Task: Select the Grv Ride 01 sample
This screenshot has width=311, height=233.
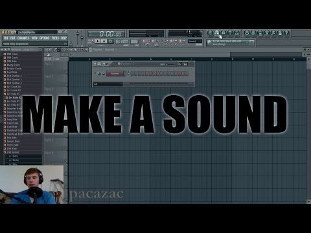Action: (14, 94)
